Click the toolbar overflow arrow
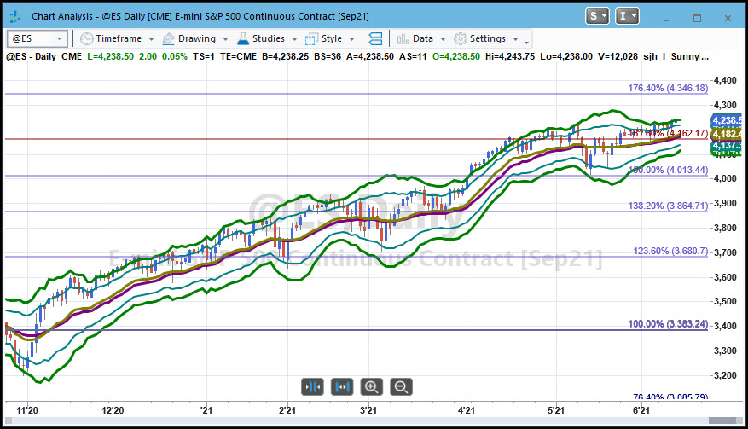Viewport: 748px width, 429px height. [526, 41]
